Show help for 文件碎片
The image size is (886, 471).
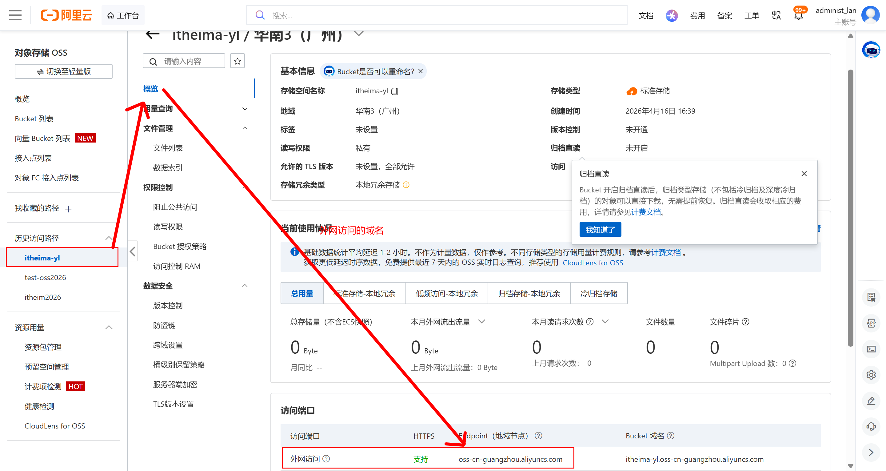pyautogui.click(x=745, y=322)
